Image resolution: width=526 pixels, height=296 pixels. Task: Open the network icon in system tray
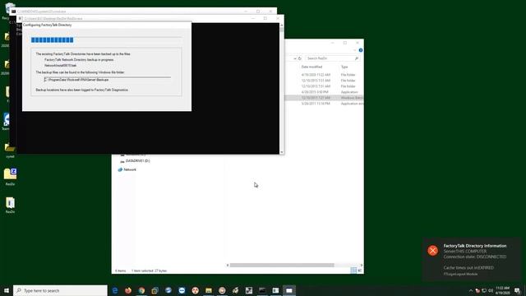[x=484, y=290]
